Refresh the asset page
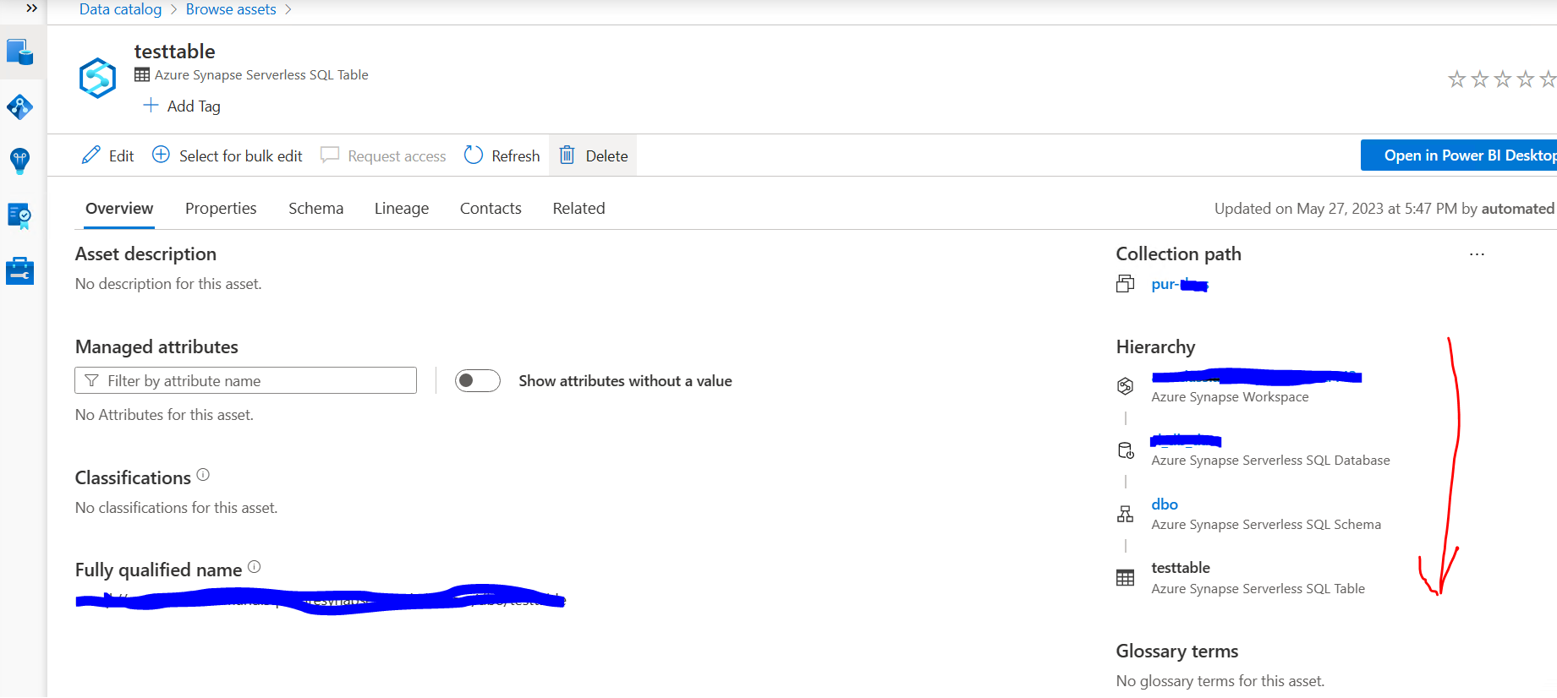This screenshot has width=1557, height=698. pos(502,155)
